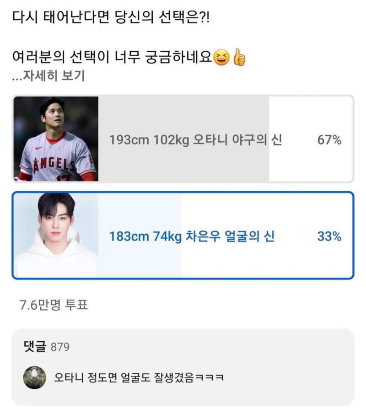This screenshot has width=366, height=414.
Task: Click the gray Ohtani poll result bar
Action: tap(183, 114)
